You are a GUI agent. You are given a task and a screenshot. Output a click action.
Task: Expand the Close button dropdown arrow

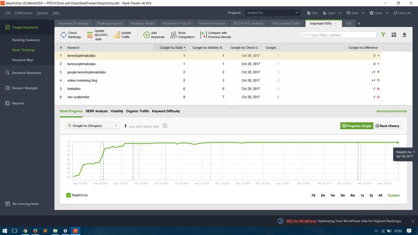pos(387,13)
